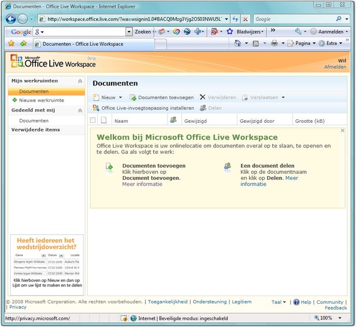This screenshot has width=356, height=327.
Task: Click the Zoeken button on Google toolbar
Action: click(x=143, y=31)
